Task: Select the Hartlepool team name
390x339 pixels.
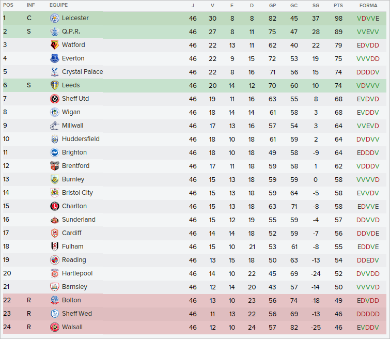Action: 76,273
